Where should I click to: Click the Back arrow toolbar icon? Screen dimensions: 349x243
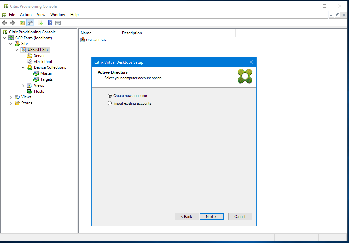pyautogui.click(x=5, y=23)
